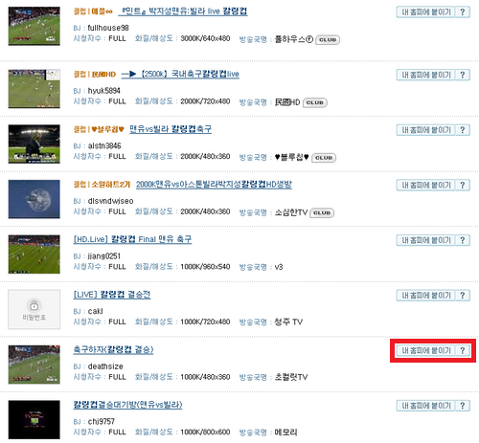Open the 2000K맨유vs아스톤빌라박지성칼링컵HD생방 link
479x443 pixels.
tap(214, 185)
